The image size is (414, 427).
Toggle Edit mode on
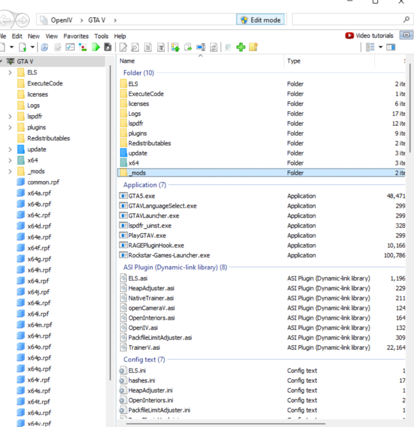[260, 19]
